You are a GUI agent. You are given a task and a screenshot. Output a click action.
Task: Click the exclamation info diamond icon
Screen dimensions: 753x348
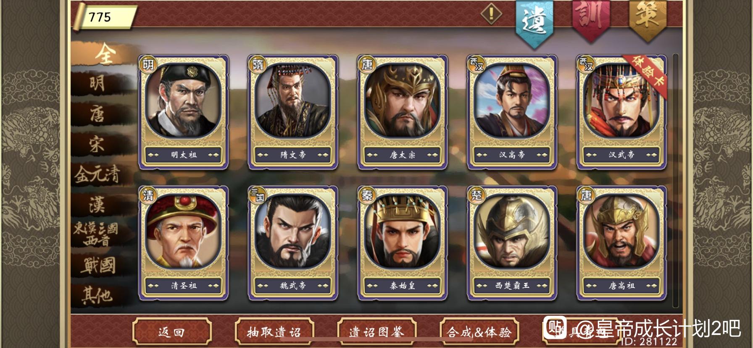tap(491, 14)
